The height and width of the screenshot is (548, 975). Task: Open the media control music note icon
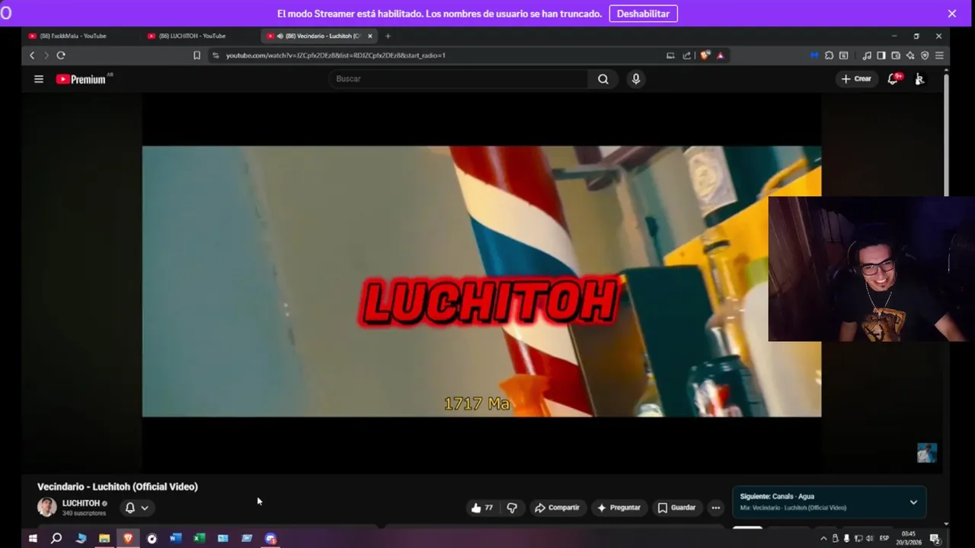[x=867, y=56]
